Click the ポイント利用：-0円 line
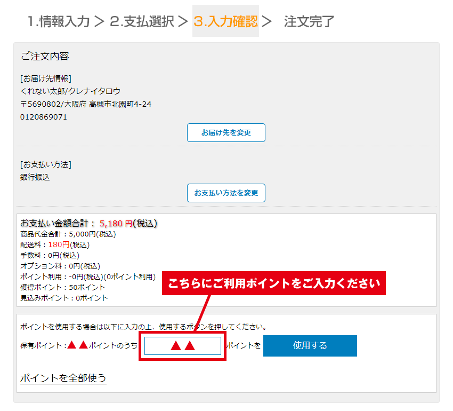This screenshot has width=453, height=411. (x=88, y=277)
